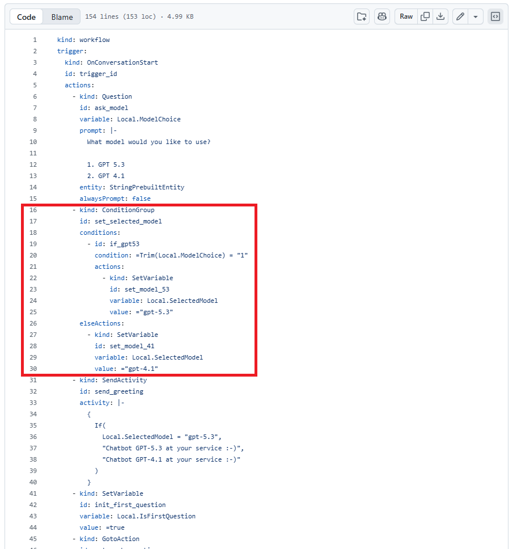Switch to the Blame tab
513x549 pixels.
tap(62, 17)
